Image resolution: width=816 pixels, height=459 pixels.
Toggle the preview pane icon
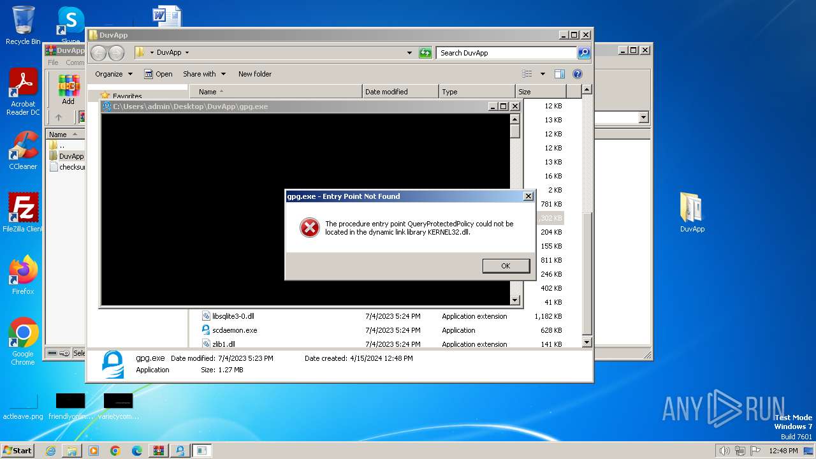(560, 74)
